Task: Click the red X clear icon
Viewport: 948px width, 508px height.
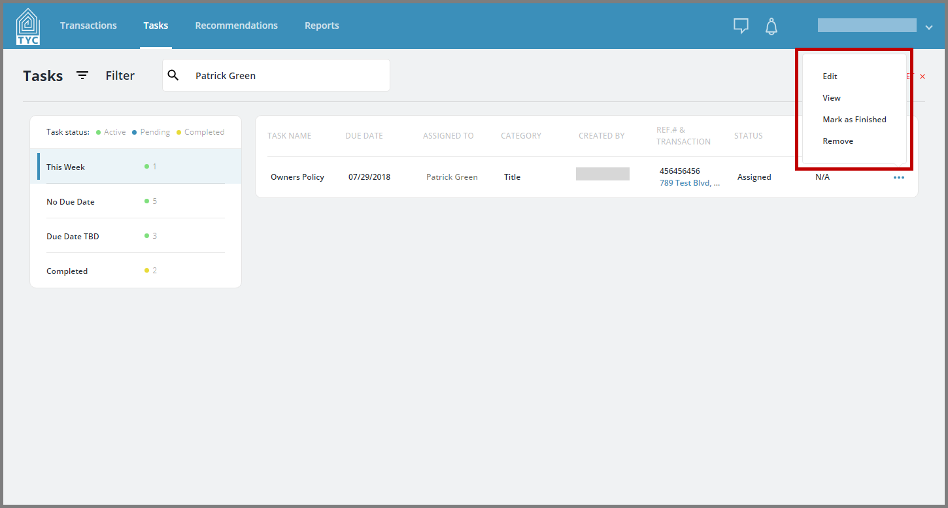Action: pos(923,76)
